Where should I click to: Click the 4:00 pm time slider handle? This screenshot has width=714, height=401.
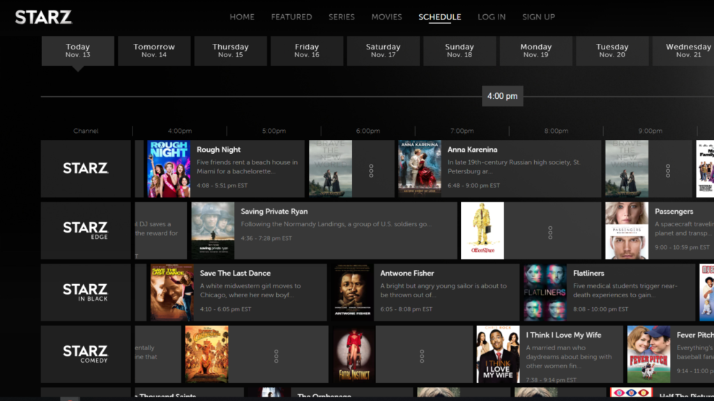pyautogui.click(x=502, y=96)
